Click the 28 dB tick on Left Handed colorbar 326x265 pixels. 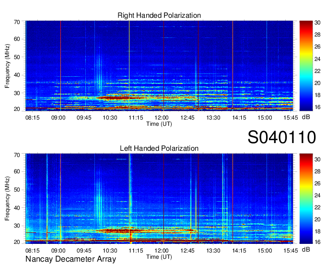pos(317,171)
